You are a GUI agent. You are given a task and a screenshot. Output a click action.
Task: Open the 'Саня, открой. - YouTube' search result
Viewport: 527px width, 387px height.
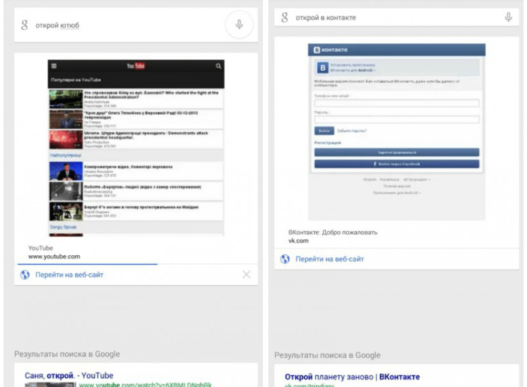pos(69,375)
